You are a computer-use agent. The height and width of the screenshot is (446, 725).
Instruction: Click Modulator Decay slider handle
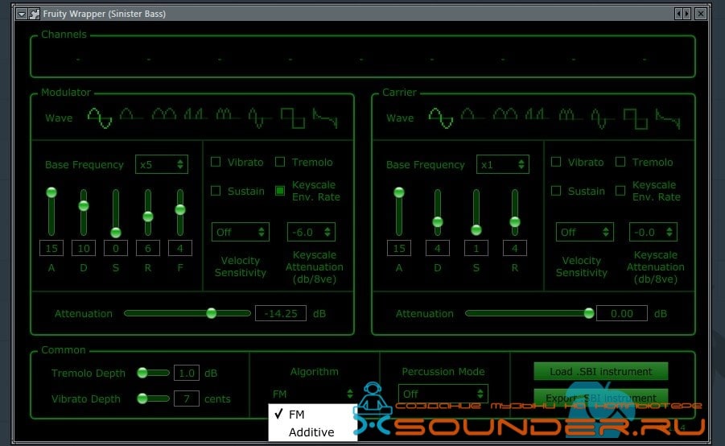click(84, 205)
